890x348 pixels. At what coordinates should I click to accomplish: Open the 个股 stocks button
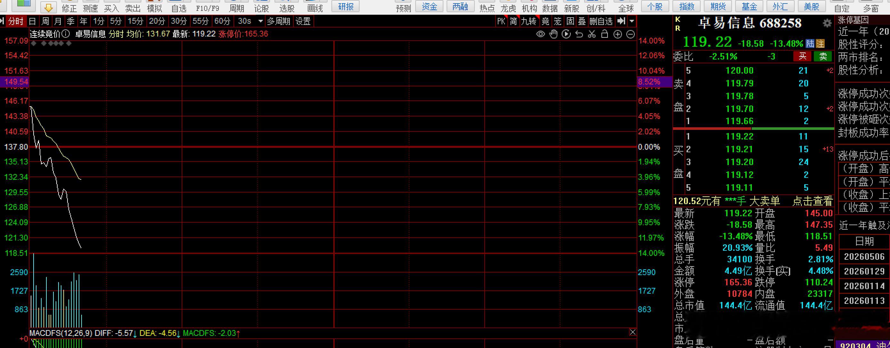point(655,6)
